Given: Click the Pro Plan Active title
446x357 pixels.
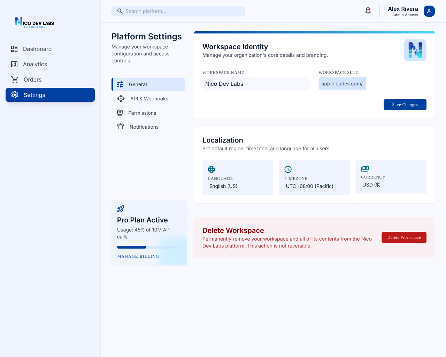Looking at the screenshot, I should click(x=142, y=220).
